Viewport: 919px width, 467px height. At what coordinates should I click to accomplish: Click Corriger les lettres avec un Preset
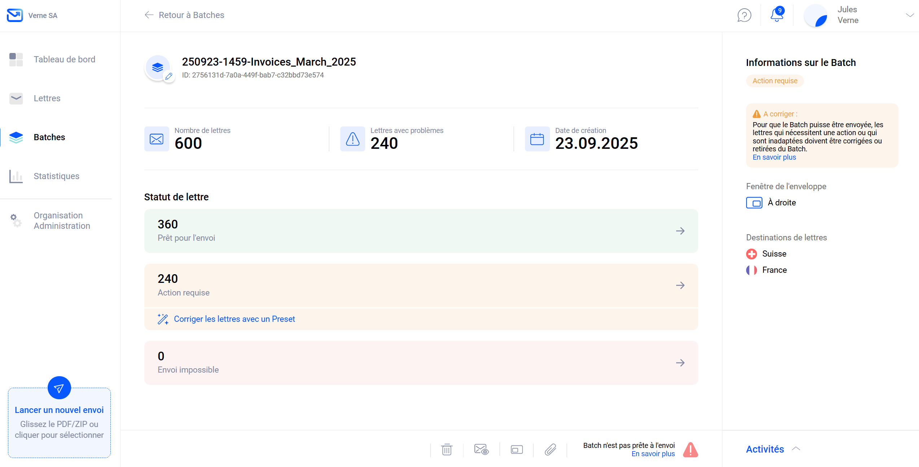(234, 319)
